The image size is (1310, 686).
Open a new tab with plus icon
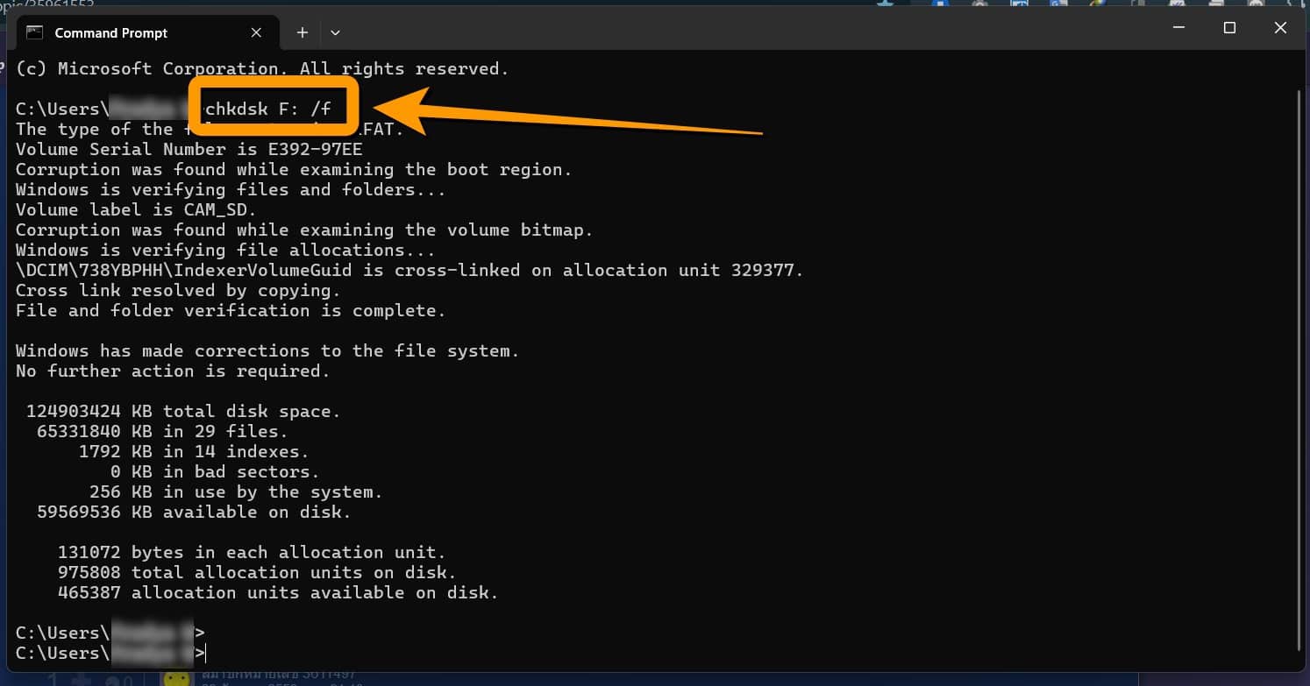click(x=302, y=32)
